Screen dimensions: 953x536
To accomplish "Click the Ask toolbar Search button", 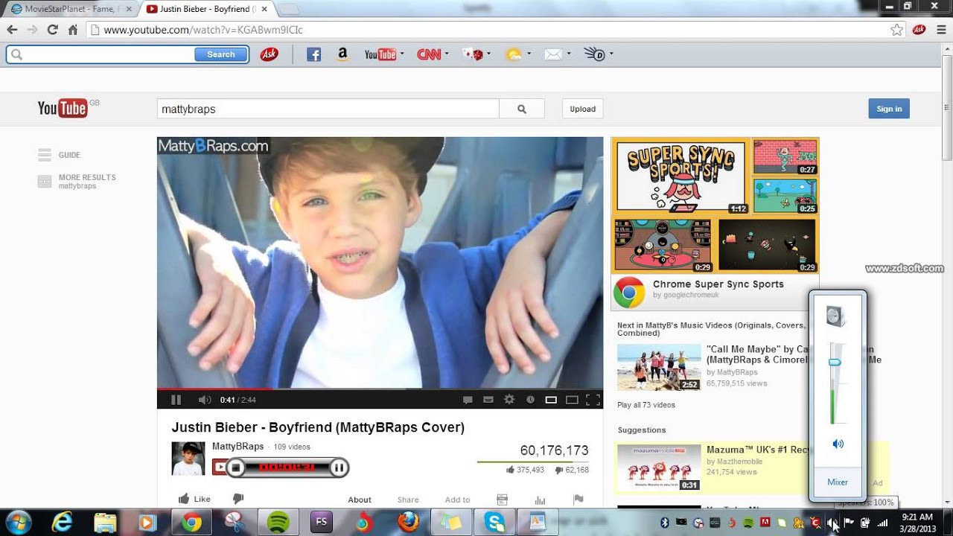I will click(220, 54).
